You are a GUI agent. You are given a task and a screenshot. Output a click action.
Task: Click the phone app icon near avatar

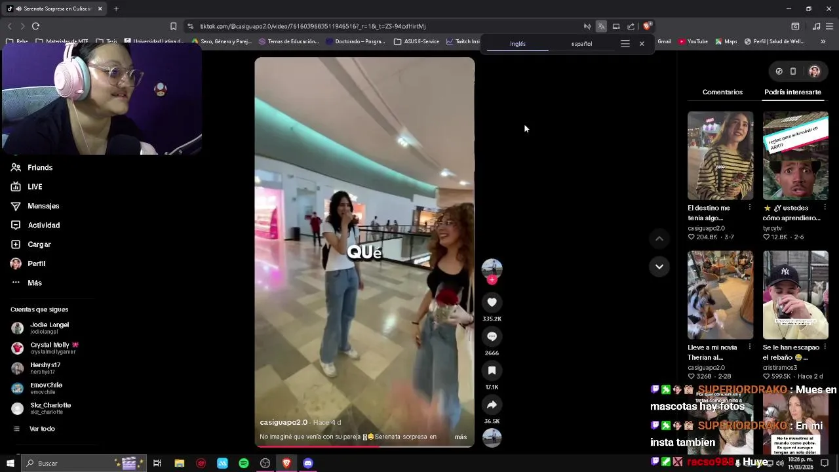[x=793, y=71]
